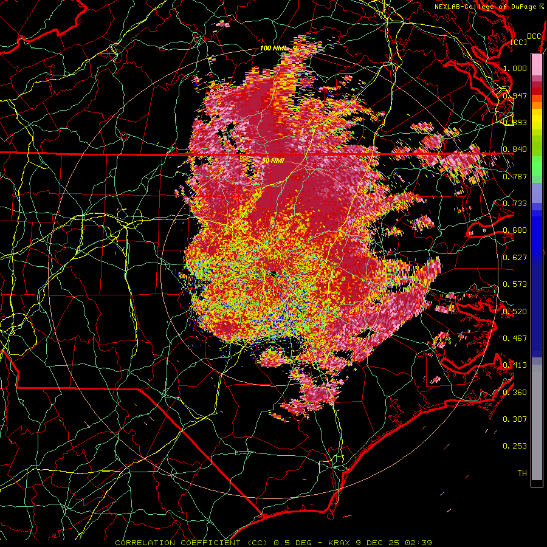Click the 02:39 timestamp
The width and height of the screenshot is (547, 547).
[419, 543]
